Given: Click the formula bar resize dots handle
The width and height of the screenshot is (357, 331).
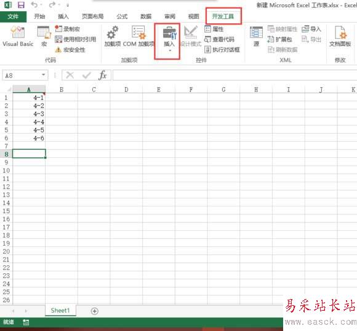Looking at the screenshot, I should [x=55, y=75].
